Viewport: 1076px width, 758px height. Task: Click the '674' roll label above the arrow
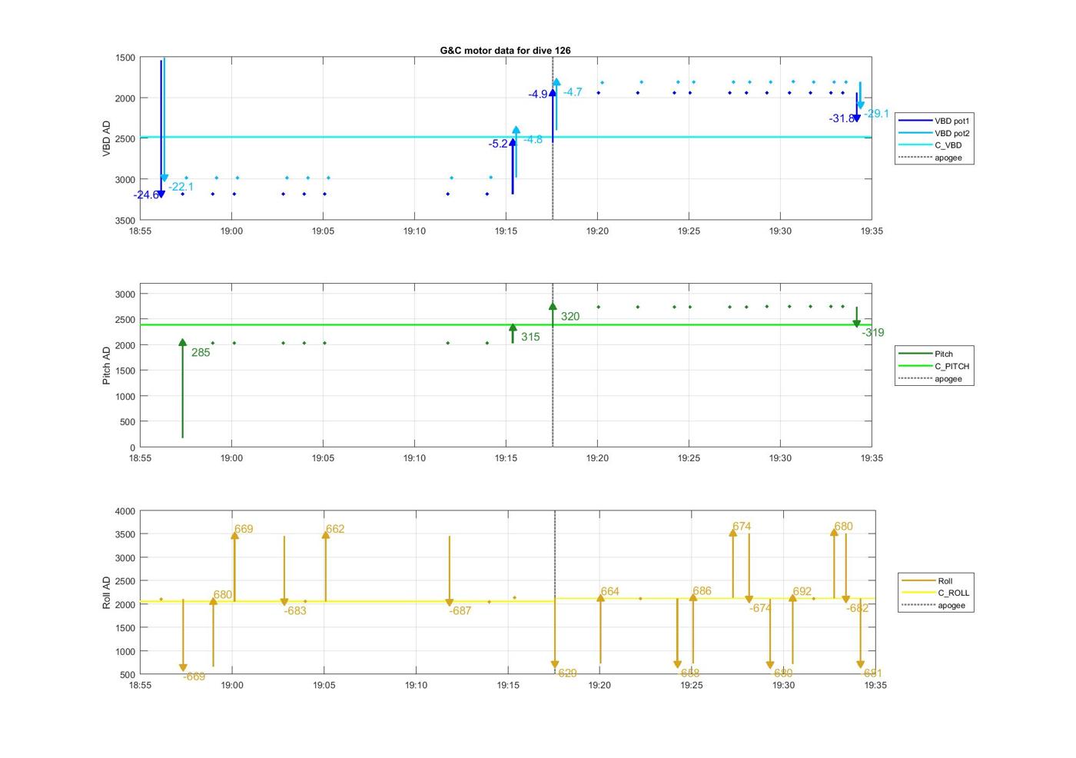pos(742,527)
